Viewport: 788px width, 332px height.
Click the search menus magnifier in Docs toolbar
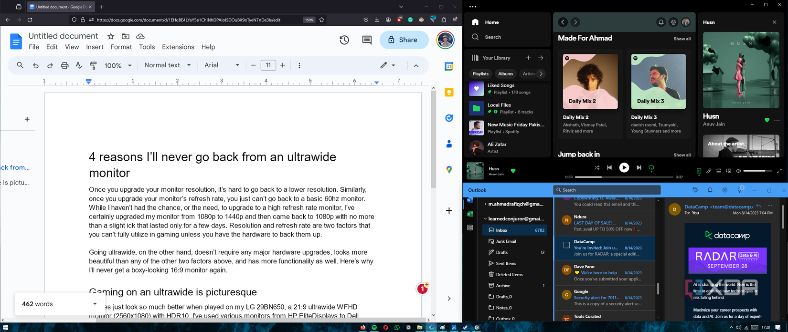click(20, 65)
